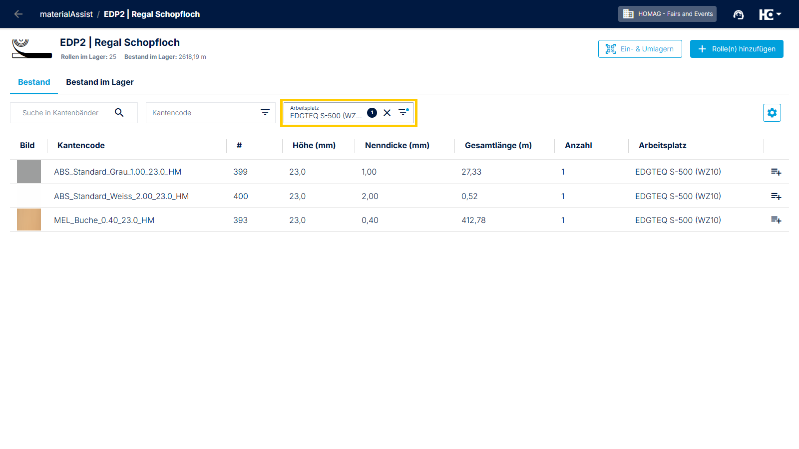Open the Kantencode filter dropdown
Image resolution: width=799 pixels, height=449 pixels.
(x=210, y=113)
